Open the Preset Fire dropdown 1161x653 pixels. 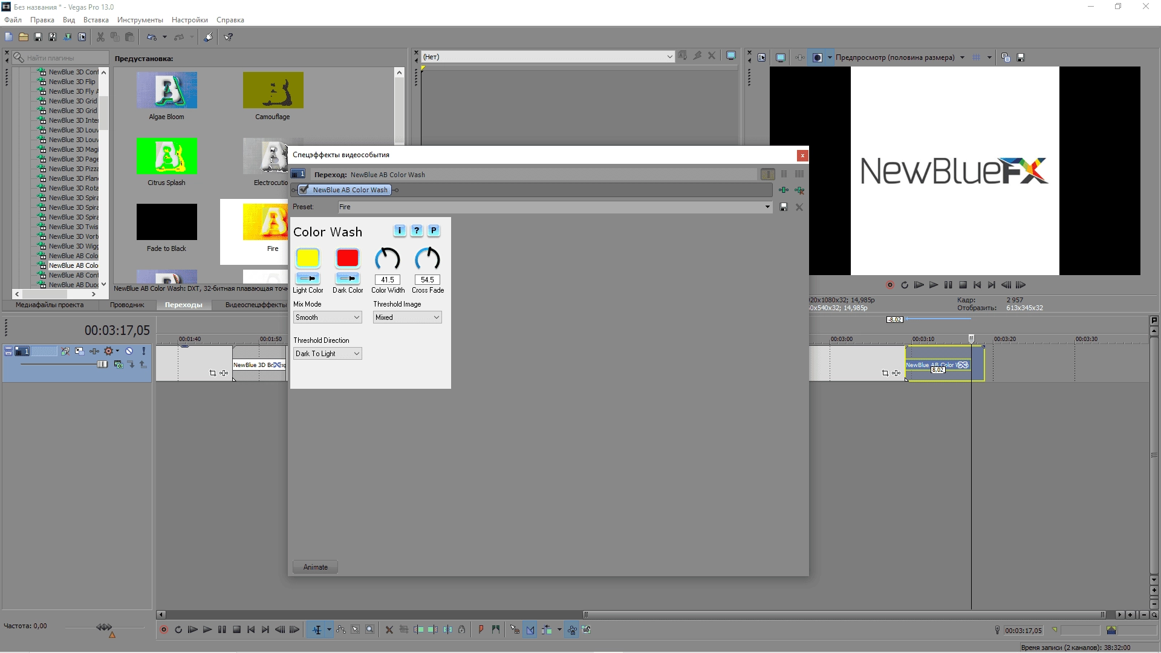coord(767,207)
